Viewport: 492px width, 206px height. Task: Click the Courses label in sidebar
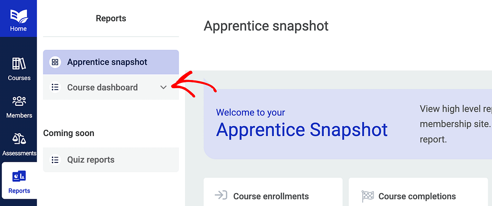19,78
